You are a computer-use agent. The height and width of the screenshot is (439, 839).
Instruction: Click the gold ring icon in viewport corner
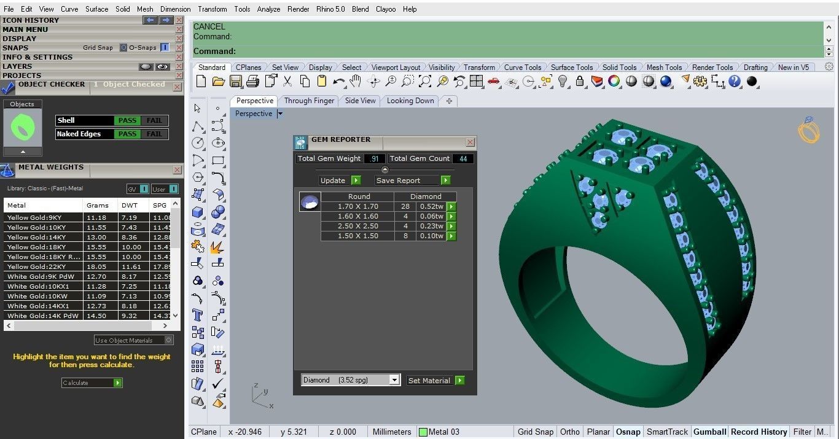coord(809,130)
